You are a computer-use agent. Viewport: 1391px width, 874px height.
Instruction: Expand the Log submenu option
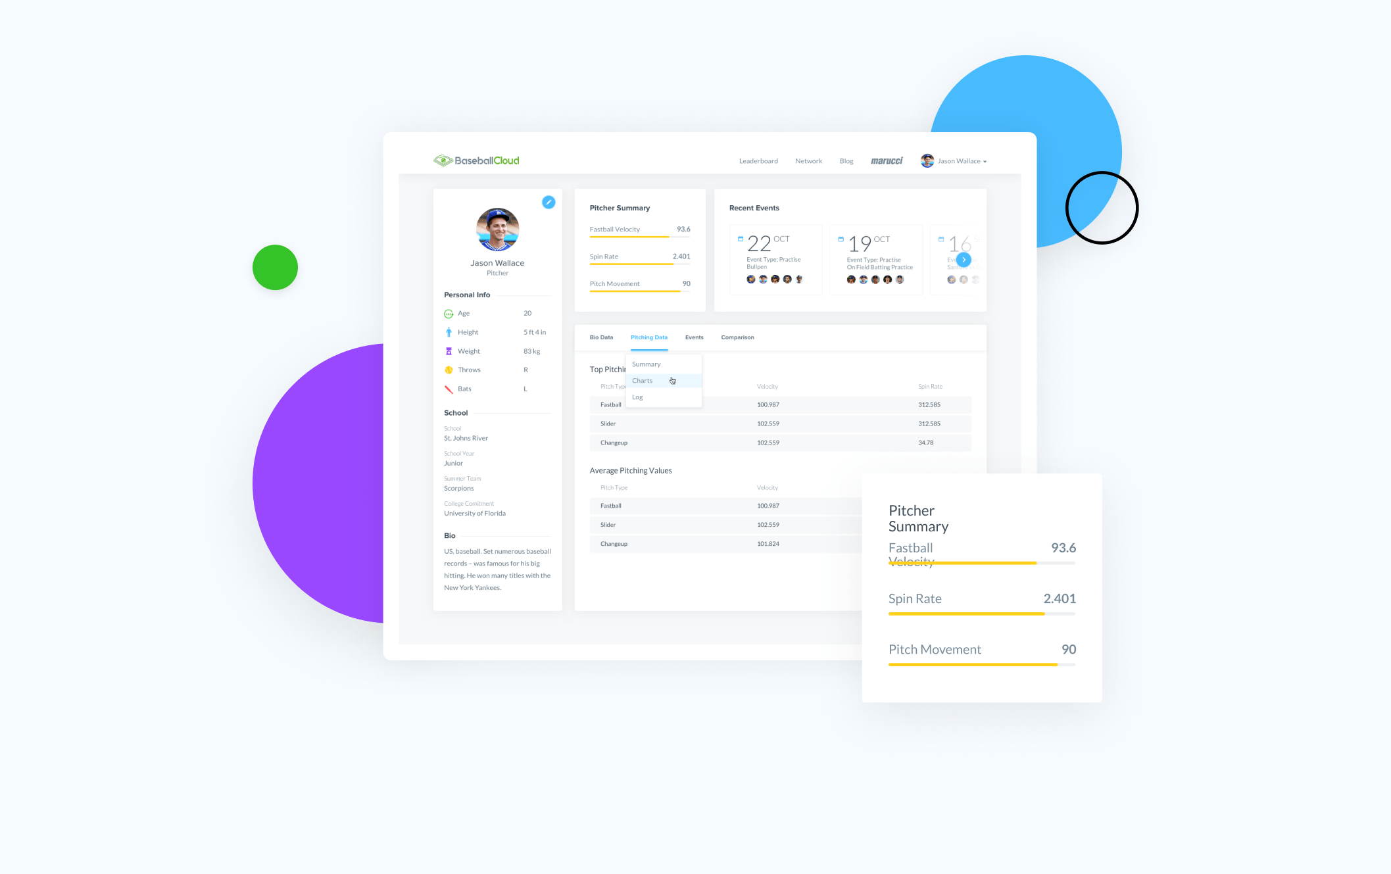(x=638, y=395)
